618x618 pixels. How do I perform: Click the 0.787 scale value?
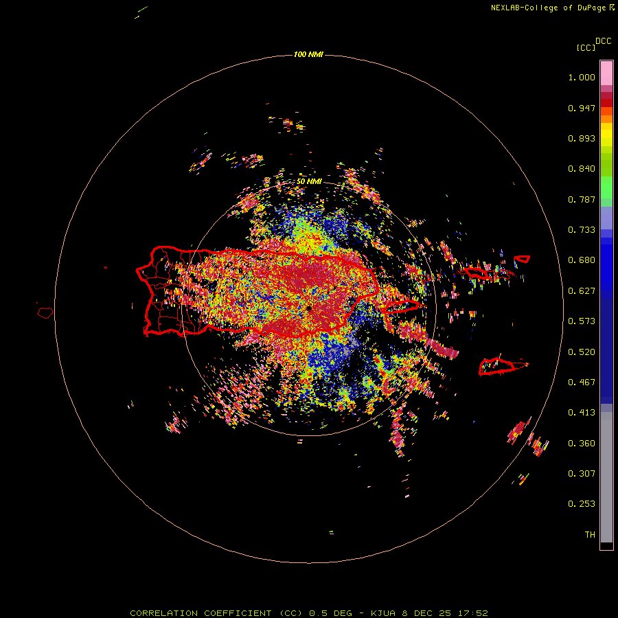pyautogui.click(x=582, y=199)
